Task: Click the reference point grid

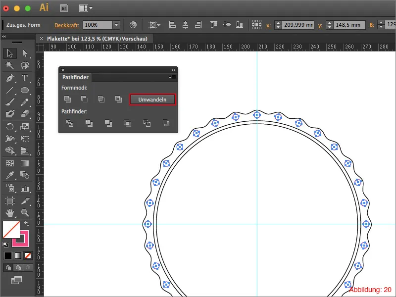Action: (x=256, y=25)
